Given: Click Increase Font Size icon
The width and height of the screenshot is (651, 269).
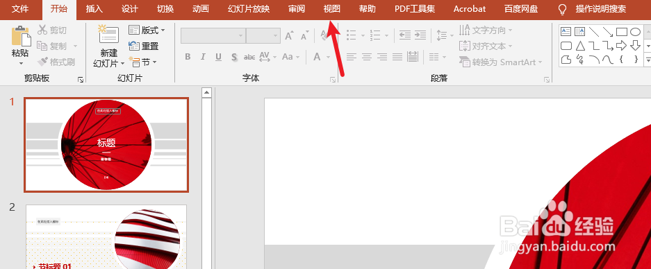Looking at the screenshot, I should (290, 35).
